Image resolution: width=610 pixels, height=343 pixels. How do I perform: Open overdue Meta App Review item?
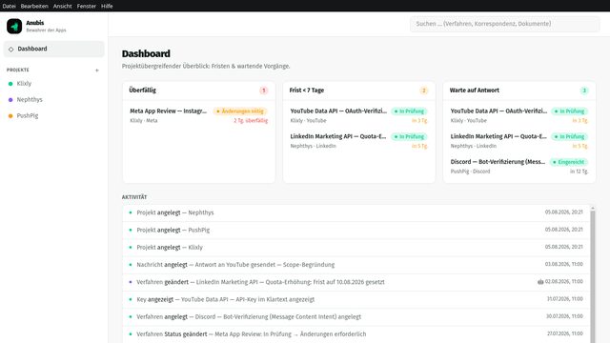tap(199, 115)
